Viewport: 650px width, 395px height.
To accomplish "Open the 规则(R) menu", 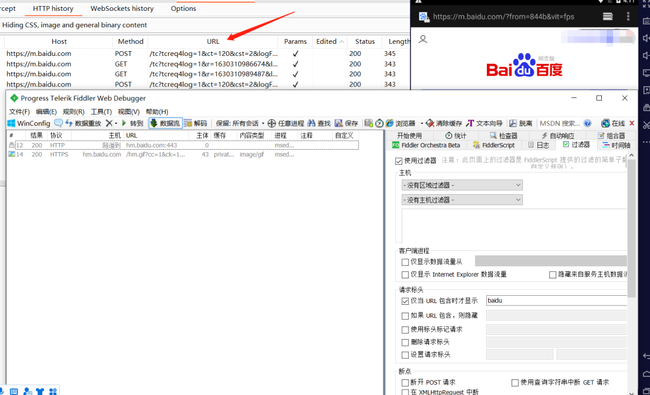I will (73, 112).
